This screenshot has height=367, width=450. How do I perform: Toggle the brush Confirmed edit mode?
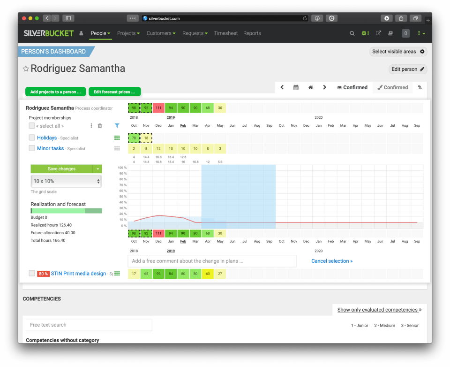pos(393,87)
